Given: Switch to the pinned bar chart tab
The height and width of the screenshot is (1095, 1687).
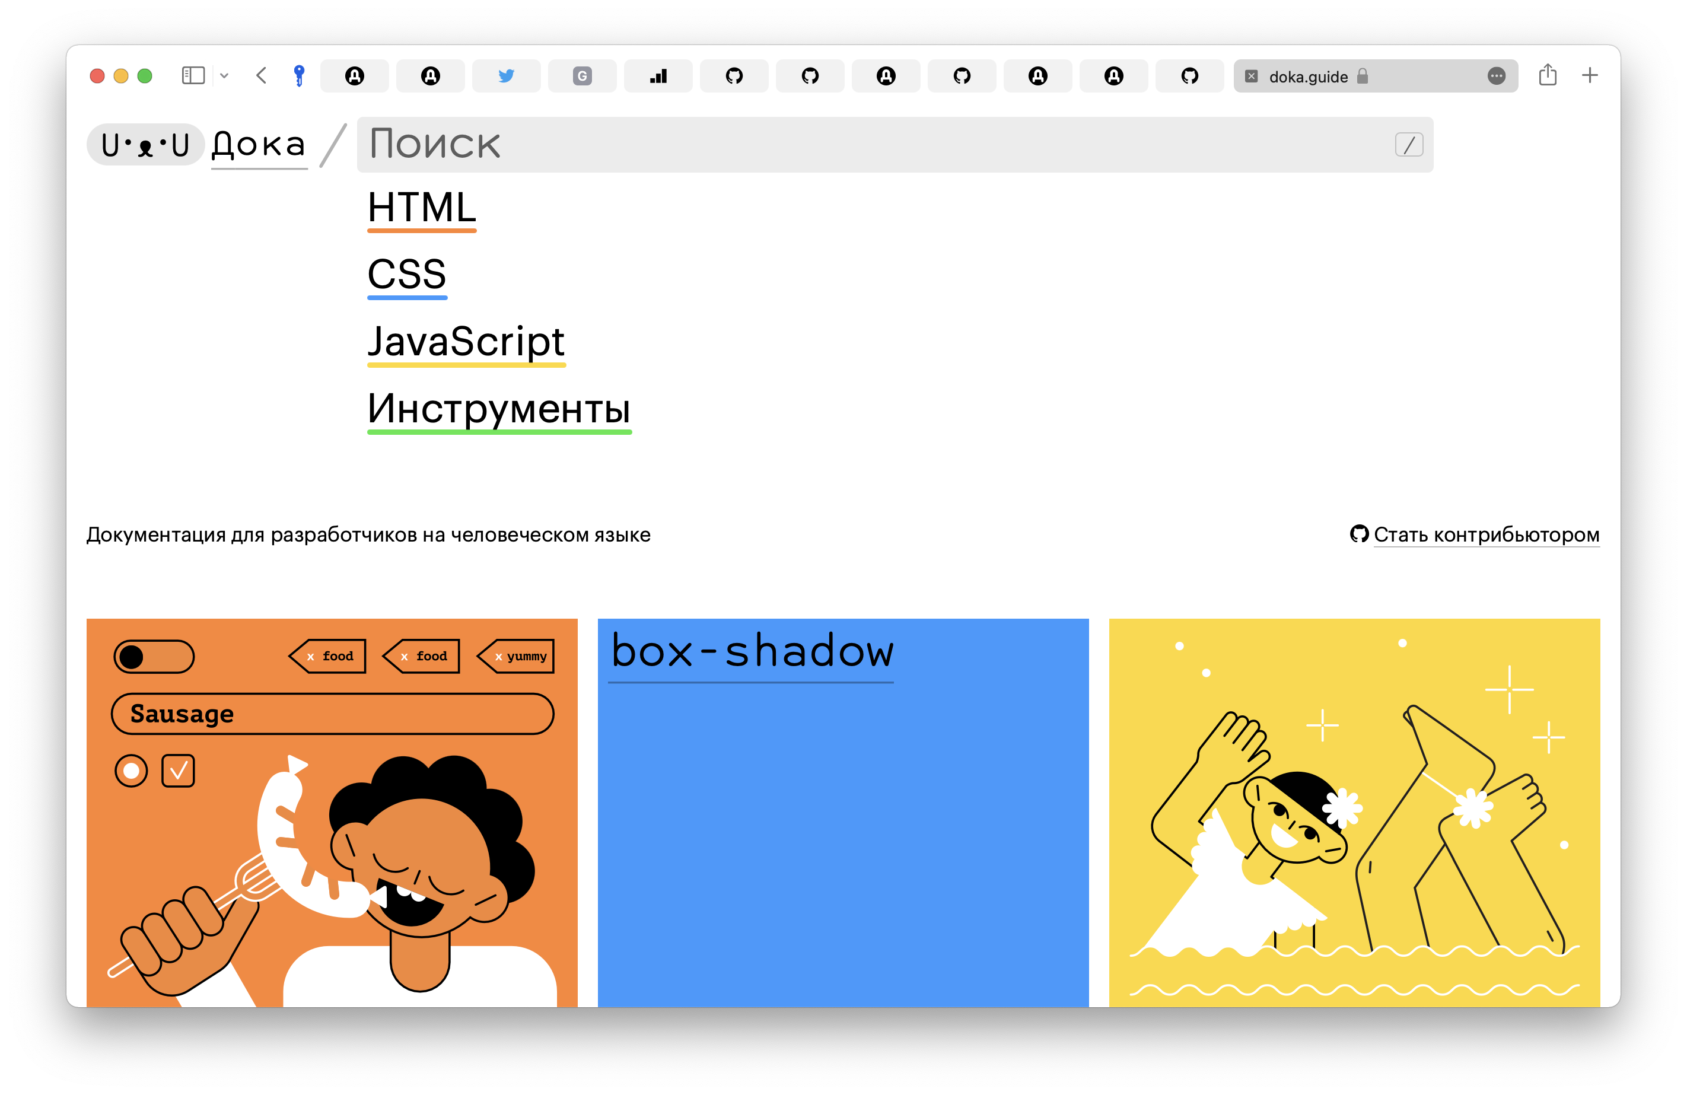Looking at the screenshot, I should (x=658, y=76).
